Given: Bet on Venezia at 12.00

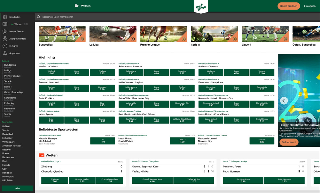Looking at the screenshot, I should (x=262, y=72).
